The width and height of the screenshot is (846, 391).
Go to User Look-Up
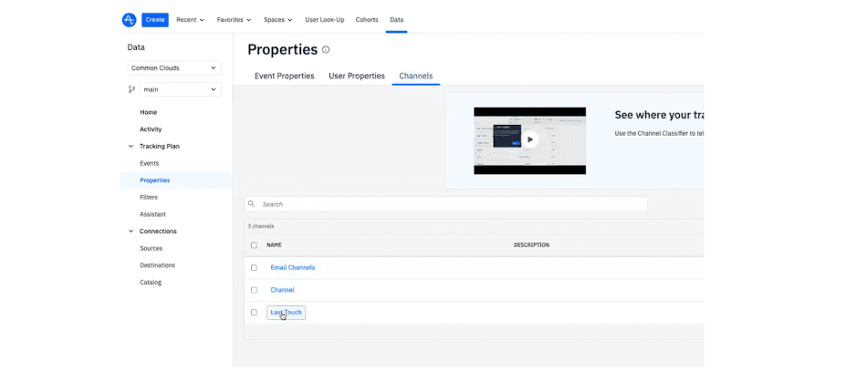[325, 20]
